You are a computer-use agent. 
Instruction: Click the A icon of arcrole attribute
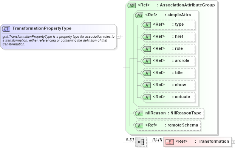(147, 61)
